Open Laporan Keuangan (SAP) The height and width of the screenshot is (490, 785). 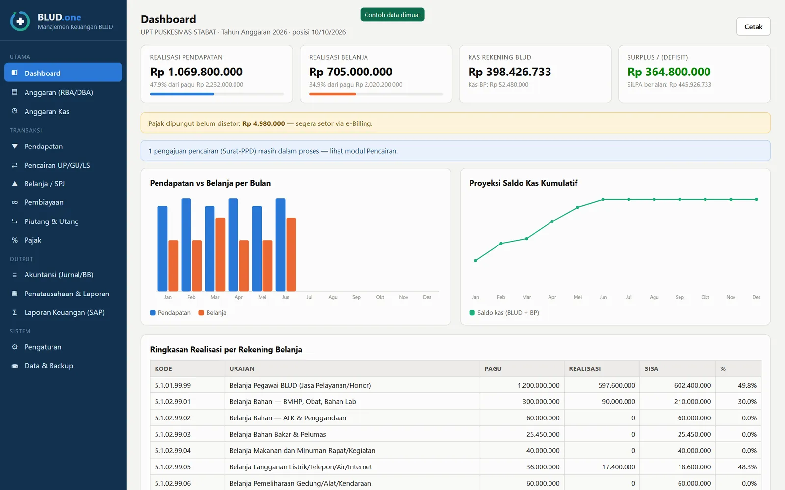(x=63, y=312)
